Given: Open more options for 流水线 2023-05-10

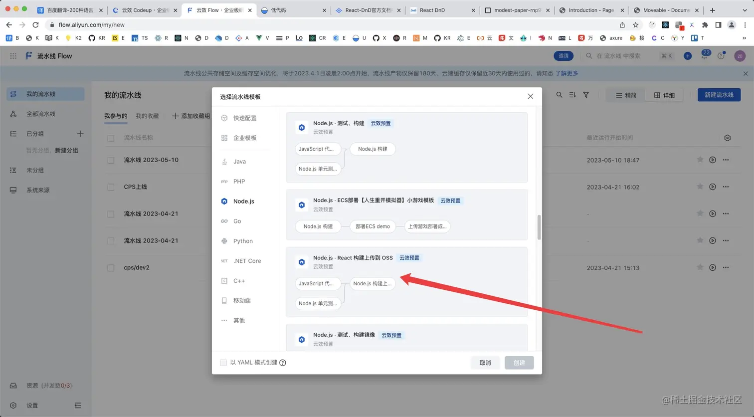Looking at the screenshot, I should [726, 160].
